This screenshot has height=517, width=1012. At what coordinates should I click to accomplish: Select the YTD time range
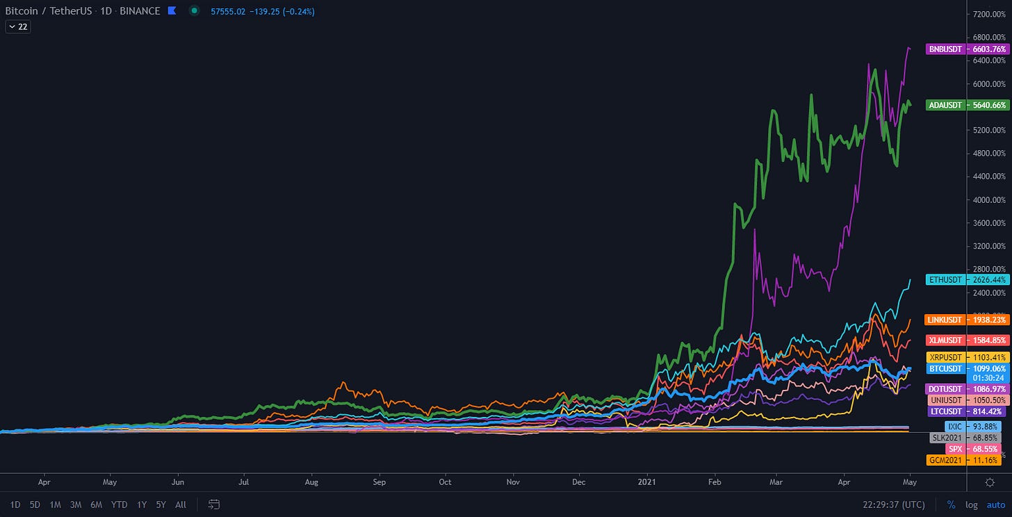[120, 504]
